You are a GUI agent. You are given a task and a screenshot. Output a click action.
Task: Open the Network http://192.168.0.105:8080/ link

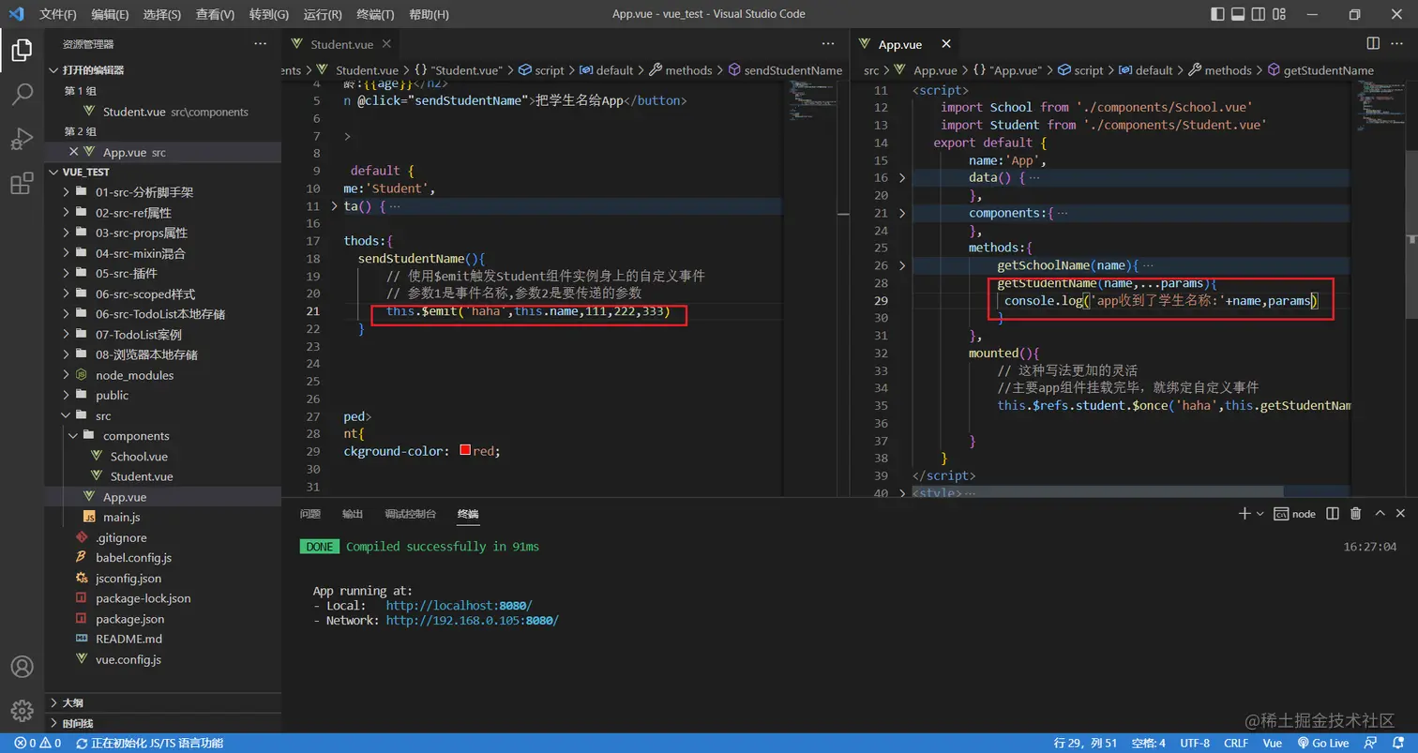click(472, 621)
